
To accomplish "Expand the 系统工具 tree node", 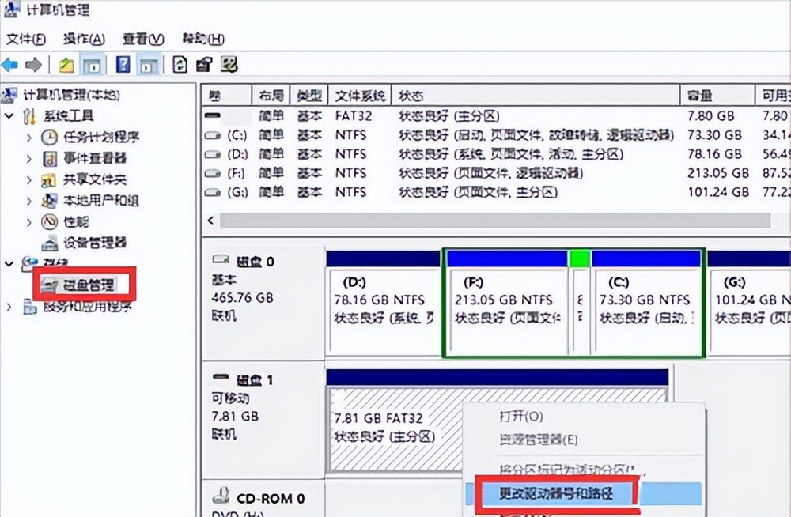I will pyautogui.click(x=8, y=115).
